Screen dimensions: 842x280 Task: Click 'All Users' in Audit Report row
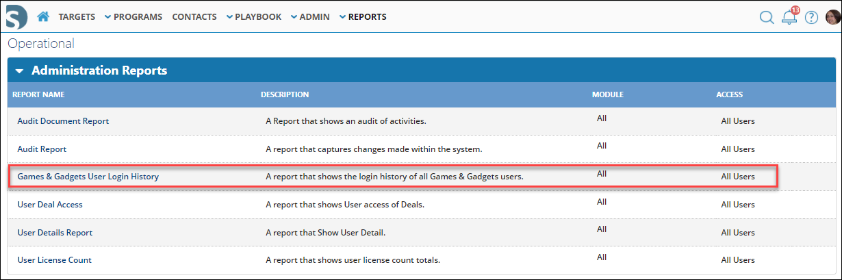(x=738, y=149)
